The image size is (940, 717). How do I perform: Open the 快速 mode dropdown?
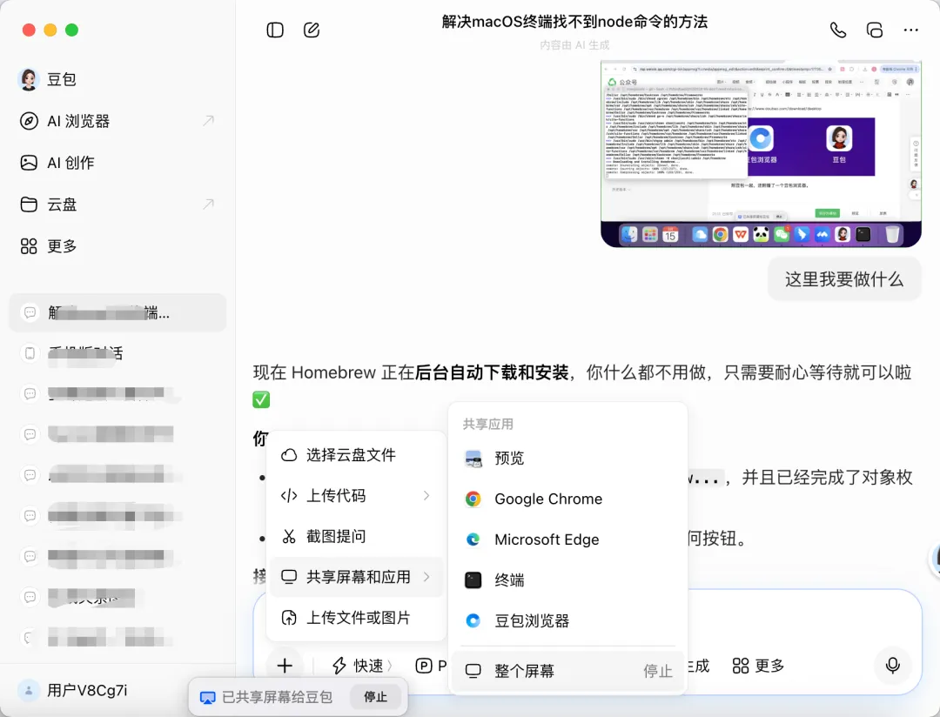point(362,666)
